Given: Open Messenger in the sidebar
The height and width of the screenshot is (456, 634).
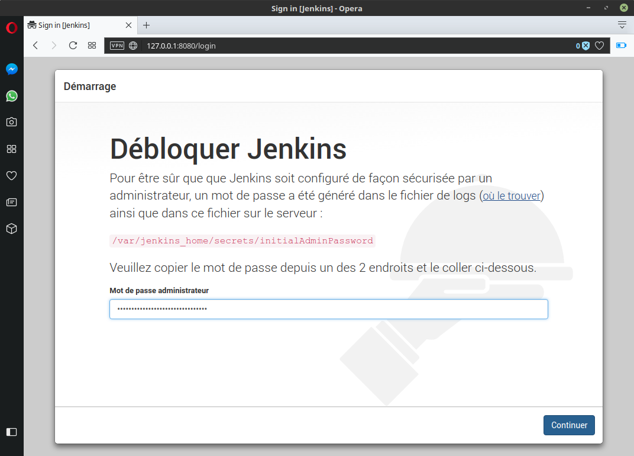Looking at the screenshot, I should click(x=11, y=69).
